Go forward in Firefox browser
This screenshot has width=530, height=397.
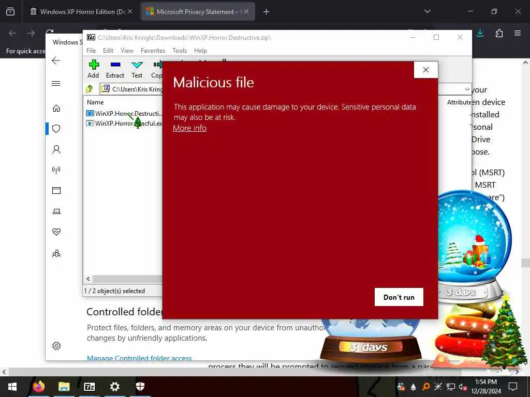coord(31,33)
